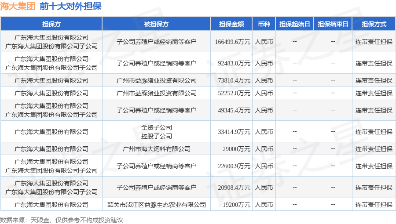The height and width of the screenshot is (224, 396).
Task: Select the 担保结束日 column header
Action: tap(333, 24)
